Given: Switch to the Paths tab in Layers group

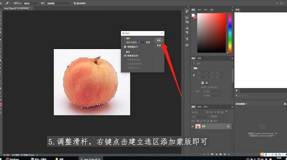Looking at the screenshot, I should coord(205,107).
